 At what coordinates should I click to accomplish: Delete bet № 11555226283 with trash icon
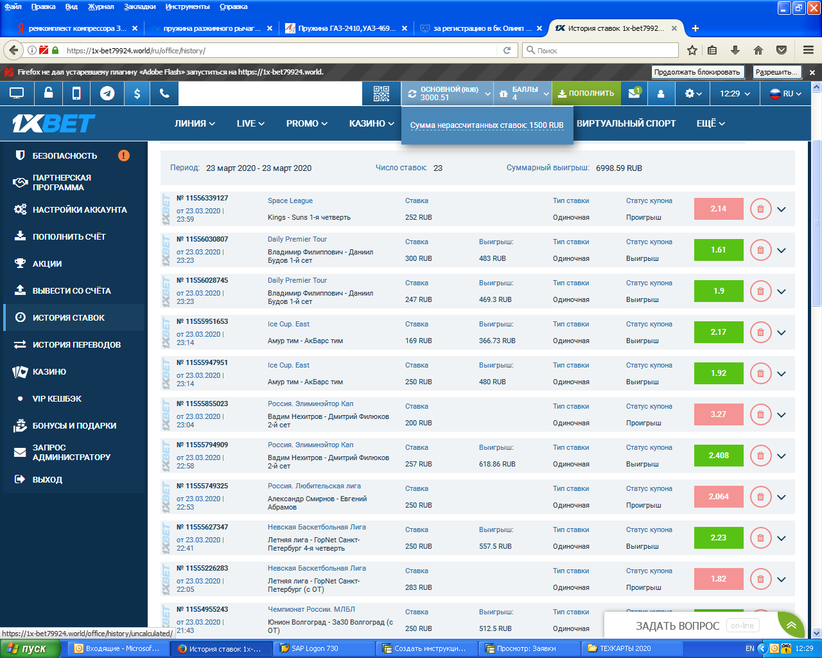coord(760,579)
